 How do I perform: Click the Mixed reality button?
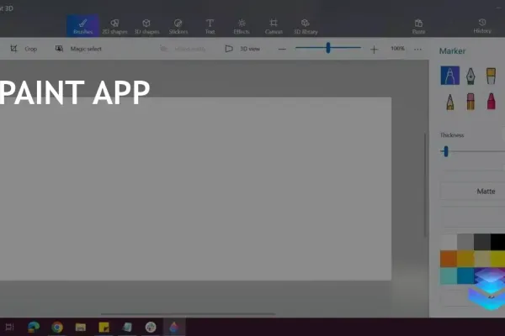pos(183,49)
